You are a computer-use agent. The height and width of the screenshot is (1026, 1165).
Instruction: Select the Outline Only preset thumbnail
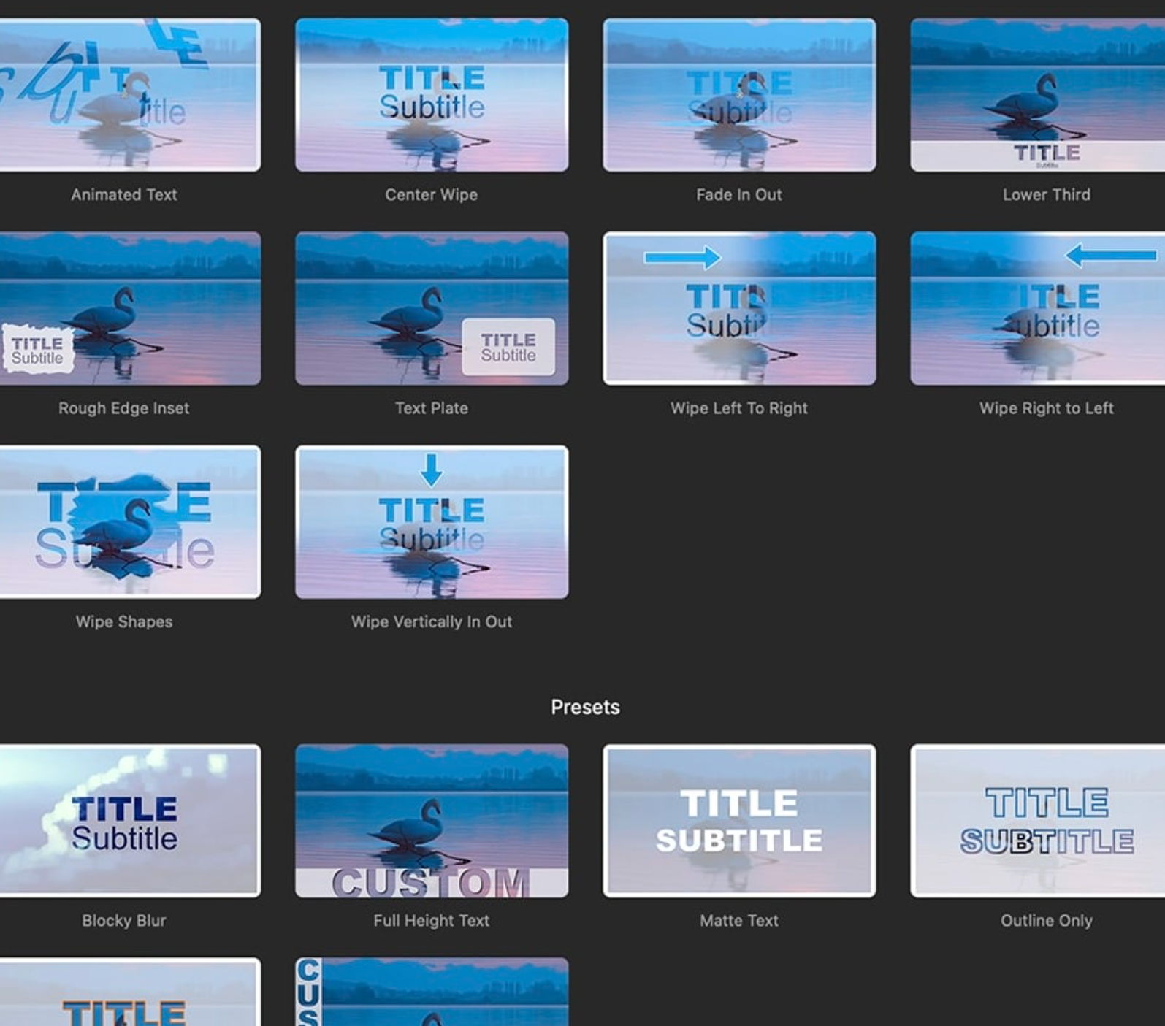[x=1038, y=821]
